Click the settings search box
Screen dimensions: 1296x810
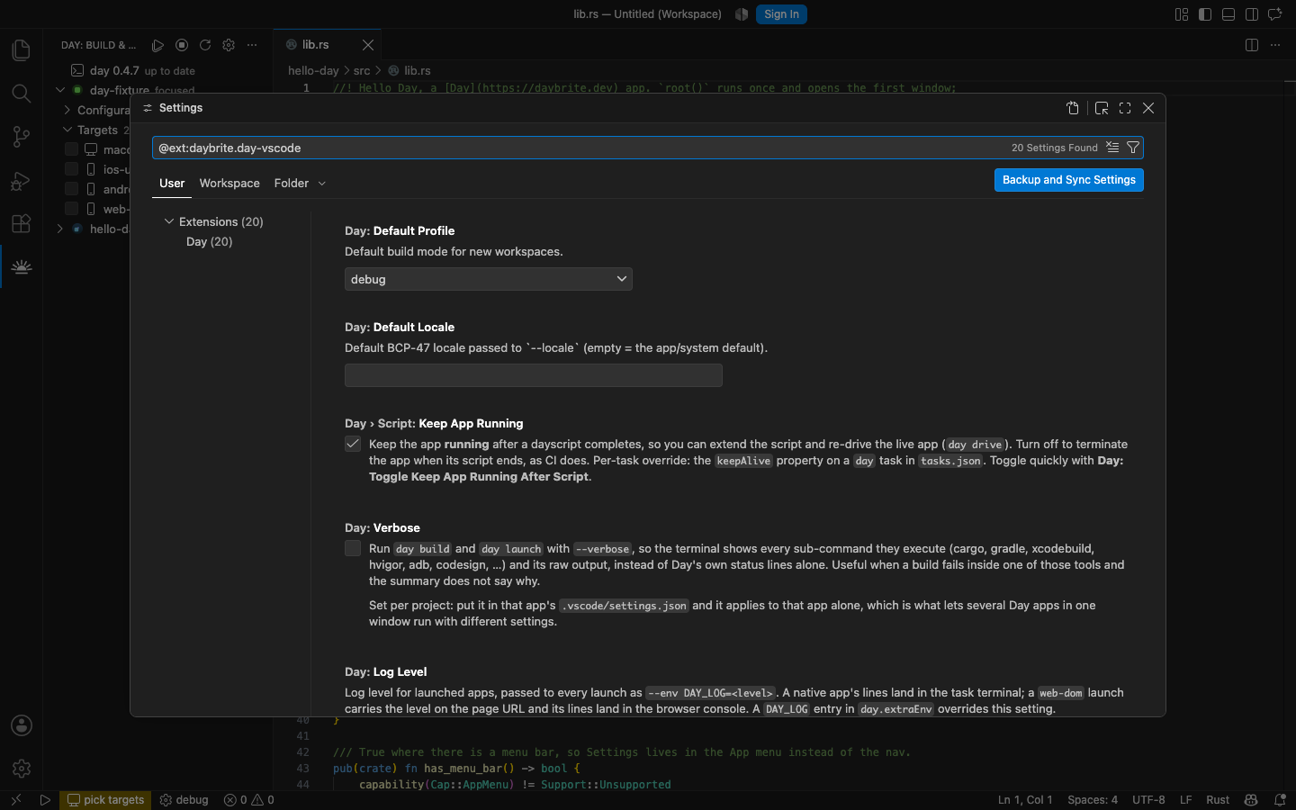pos(648,148)
